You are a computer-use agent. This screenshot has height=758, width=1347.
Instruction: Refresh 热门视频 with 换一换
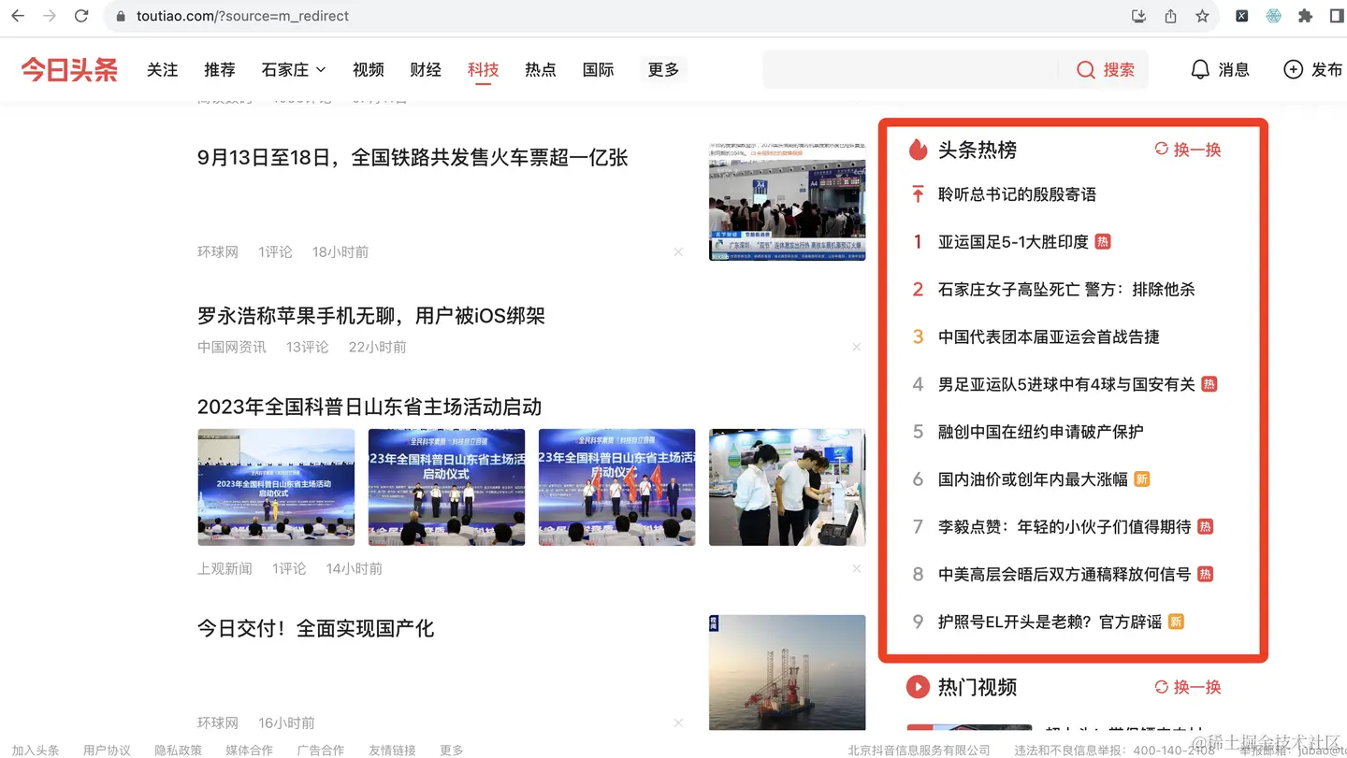click(x=1188, y=687)
